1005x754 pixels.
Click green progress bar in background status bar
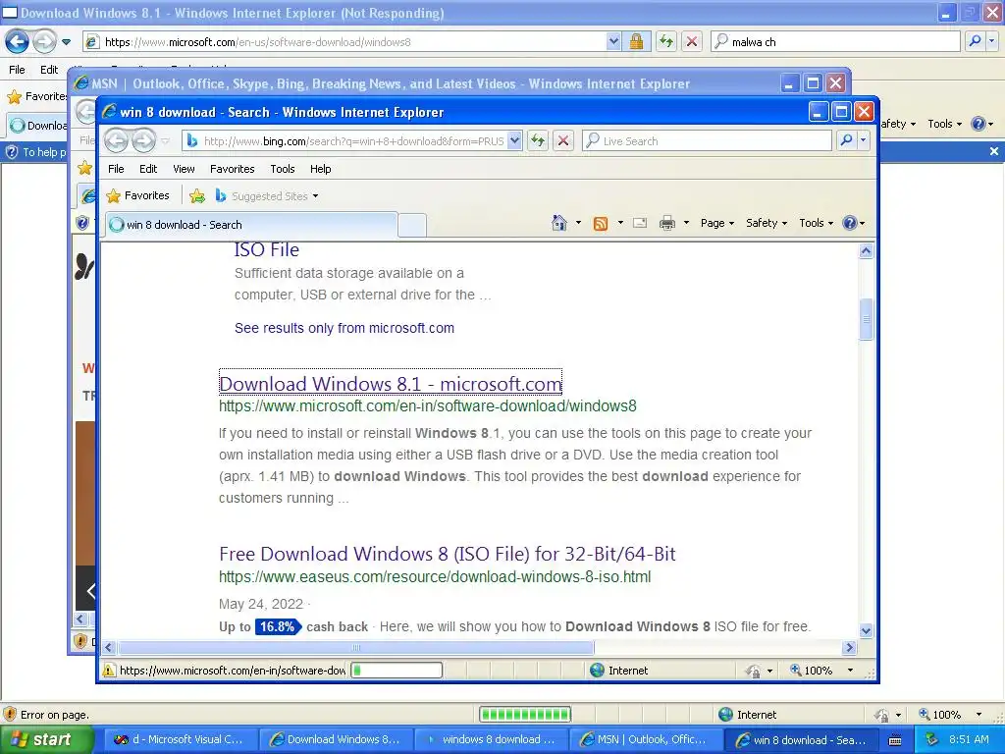(x=525, y=715)
